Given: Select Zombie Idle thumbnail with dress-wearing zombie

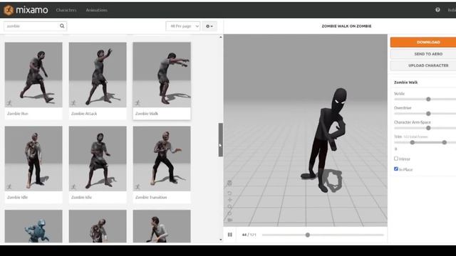Looking at the screenshot, I should [x=98, y=159].
